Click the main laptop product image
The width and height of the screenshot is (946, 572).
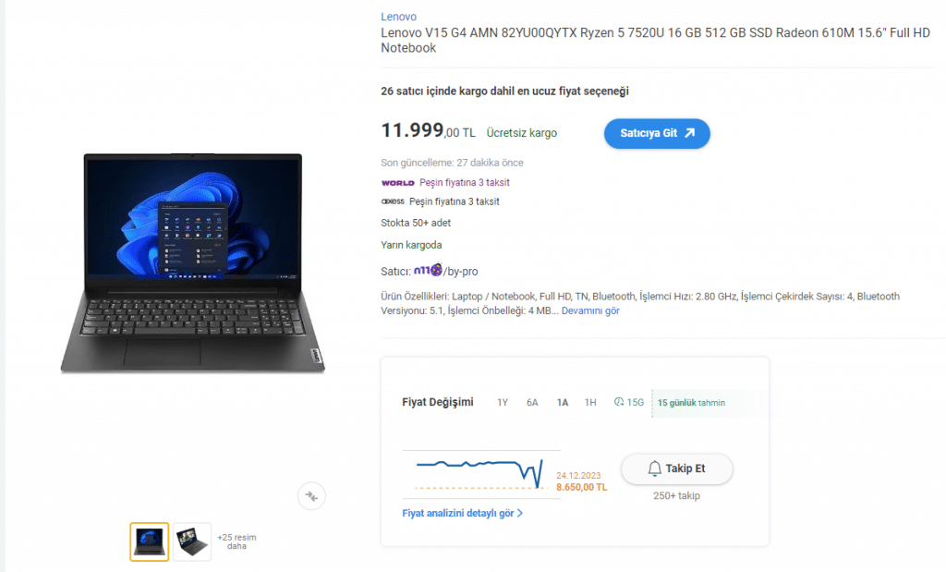(193, 262)
